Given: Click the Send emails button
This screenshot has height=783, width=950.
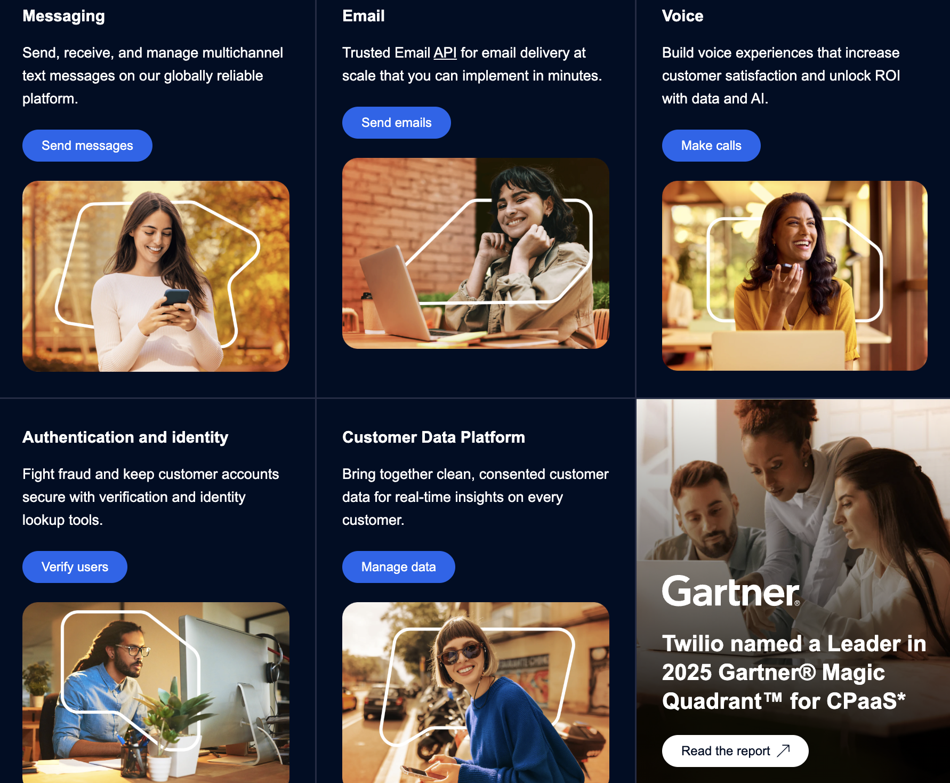Looking at the screenshot, I should click(397, 123).
